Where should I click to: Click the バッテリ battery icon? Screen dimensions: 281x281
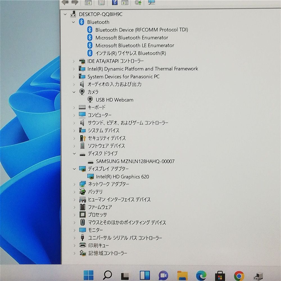pos(82,192)
